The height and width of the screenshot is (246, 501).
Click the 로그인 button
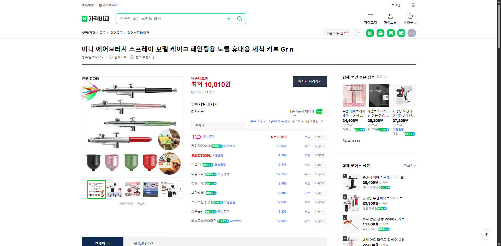(395, 5)
